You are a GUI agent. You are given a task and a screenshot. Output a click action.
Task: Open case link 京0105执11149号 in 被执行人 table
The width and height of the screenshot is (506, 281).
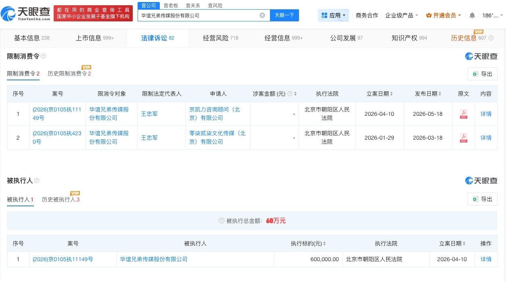[63, 259]
